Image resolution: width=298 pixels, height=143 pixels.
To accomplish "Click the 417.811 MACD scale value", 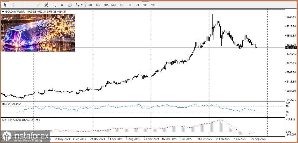I will (291, 120).
